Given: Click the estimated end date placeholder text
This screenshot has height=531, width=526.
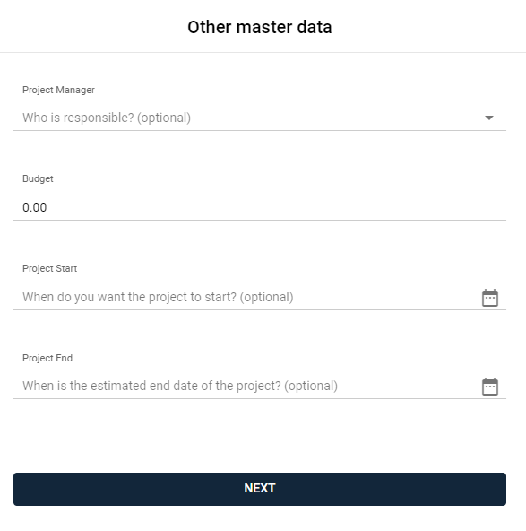Looking at the screenshot, I should [x=180, y=386].
